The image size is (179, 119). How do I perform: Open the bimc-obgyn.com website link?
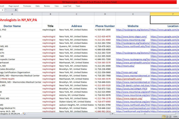(x=131, y=37)
